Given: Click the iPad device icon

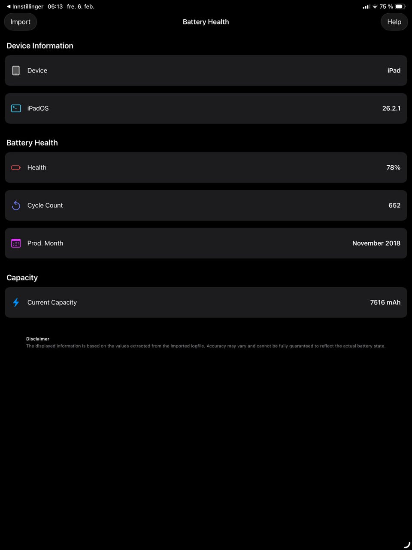Looking at the screenshot, I should (16, 70).
